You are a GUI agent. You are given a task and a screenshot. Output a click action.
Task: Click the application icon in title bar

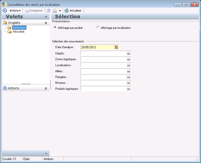point(5,5)
